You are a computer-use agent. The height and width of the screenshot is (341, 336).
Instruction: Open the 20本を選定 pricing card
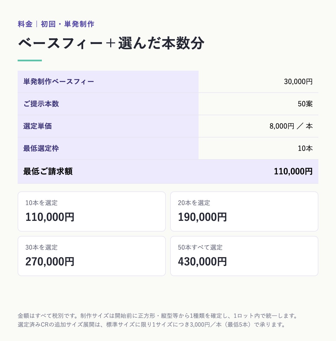(244, 211)
